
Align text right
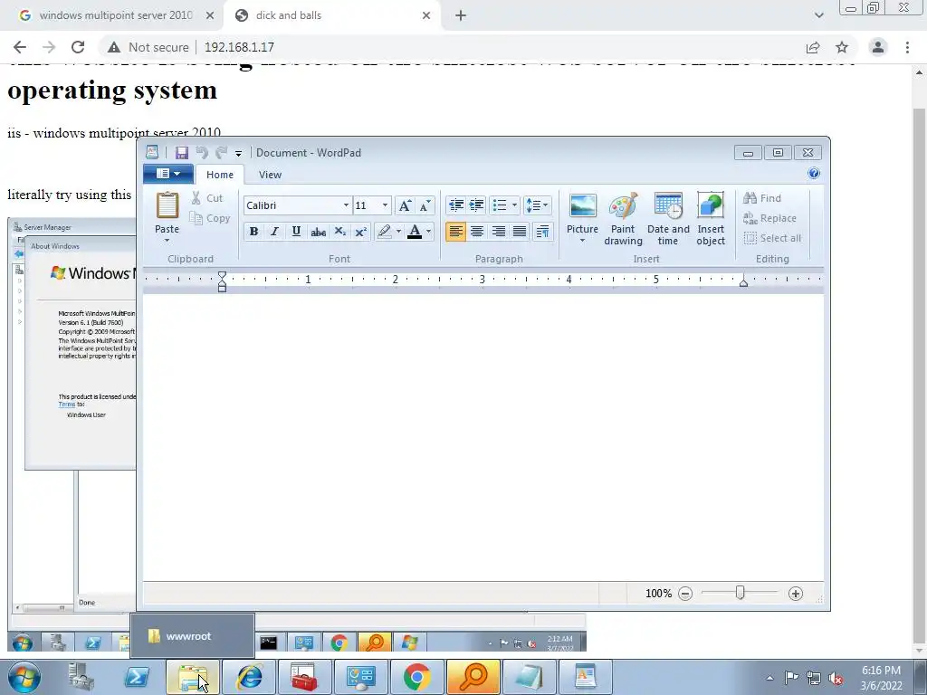coord(499,232)
